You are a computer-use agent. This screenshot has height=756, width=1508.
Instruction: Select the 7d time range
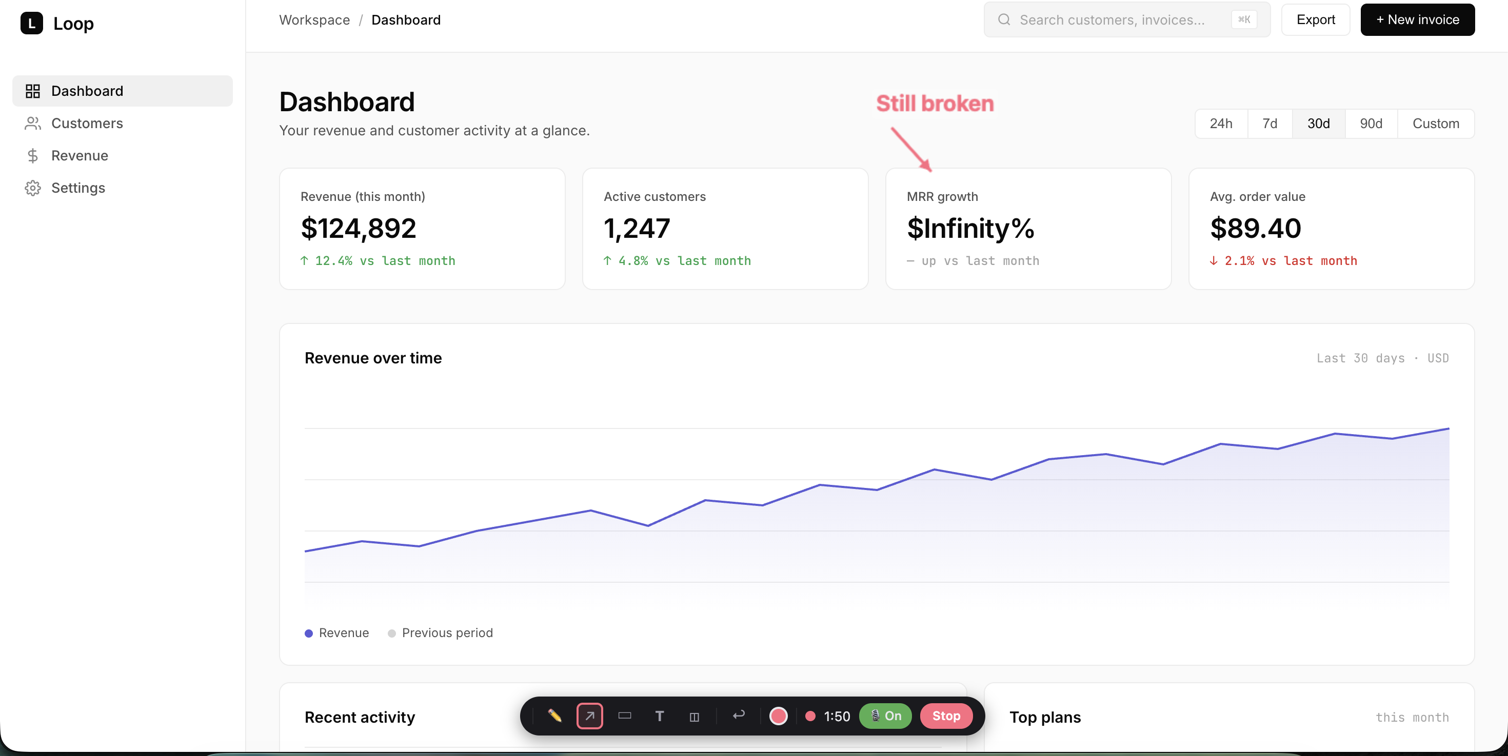(1269, 124)
